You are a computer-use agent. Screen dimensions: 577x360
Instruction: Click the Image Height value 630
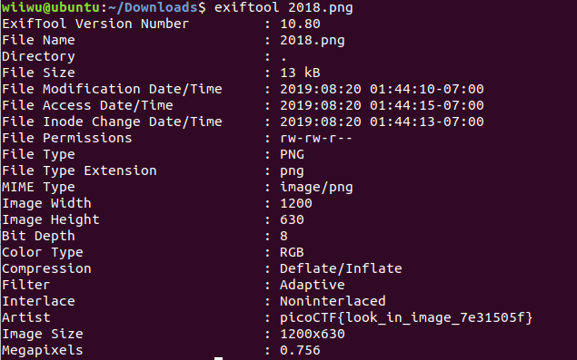(x=293, y=219)
